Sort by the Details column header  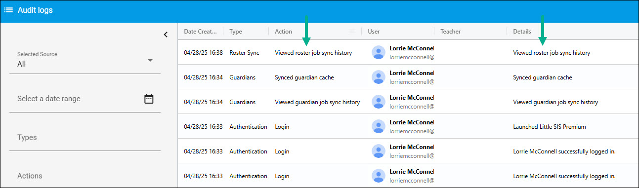coord(522,32)
